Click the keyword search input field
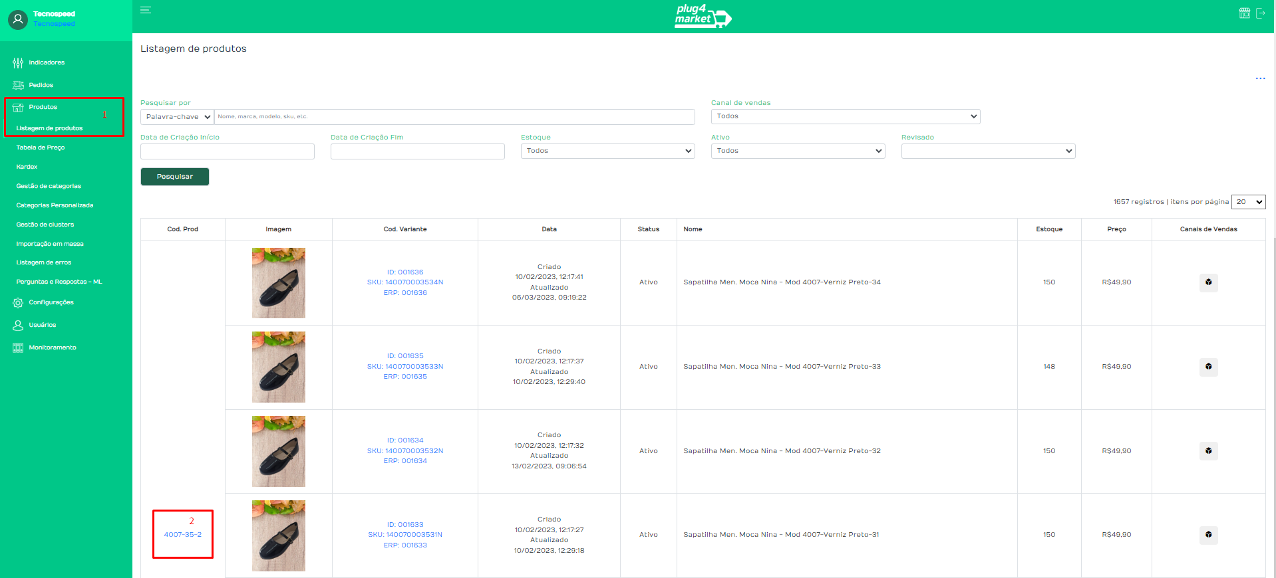The image size is (1276, 578). pos(454,117)
